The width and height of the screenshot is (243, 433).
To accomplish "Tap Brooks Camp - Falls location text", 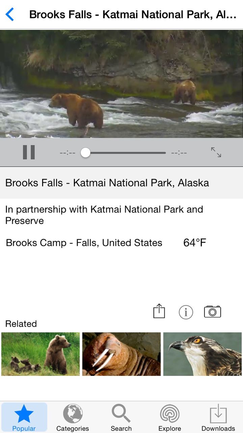I will click(x=84, y=243).
